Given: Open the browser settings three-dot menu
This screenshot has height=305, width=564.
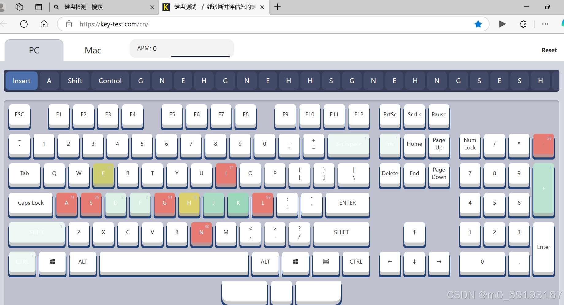Looking at the screenshot, I should pyautogui.click(x=545, y=24).
